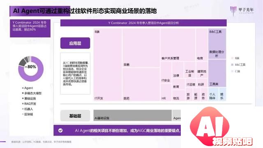The height and width of the screenshot is (148, 263).
Task: Click the 数据处理分析 treemap cell
Action: click(217, 44)
